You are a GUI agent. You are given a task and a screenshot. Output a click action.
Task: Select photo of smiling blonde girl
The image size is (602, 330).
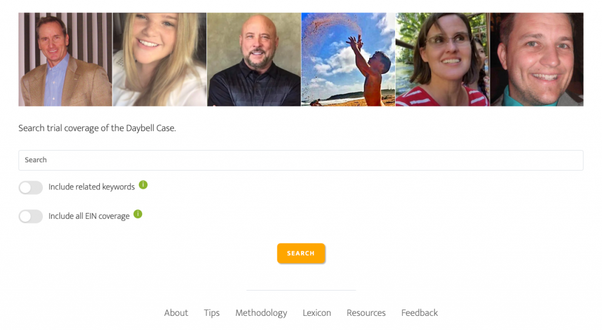160,59
